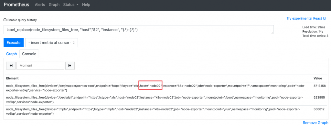Click the Value column header
Image resolution: width=331 pixels, height=126 pixels.
(318, 78)
